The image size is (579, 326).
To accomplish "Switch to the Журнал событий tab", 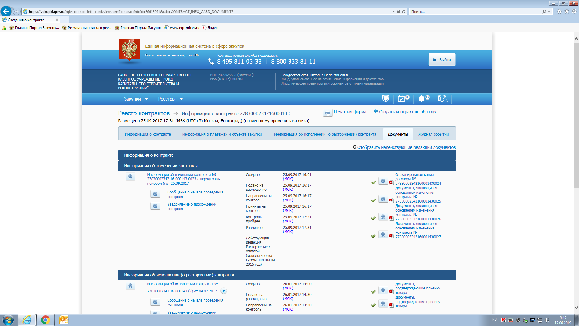I will [x=433, y=134].
